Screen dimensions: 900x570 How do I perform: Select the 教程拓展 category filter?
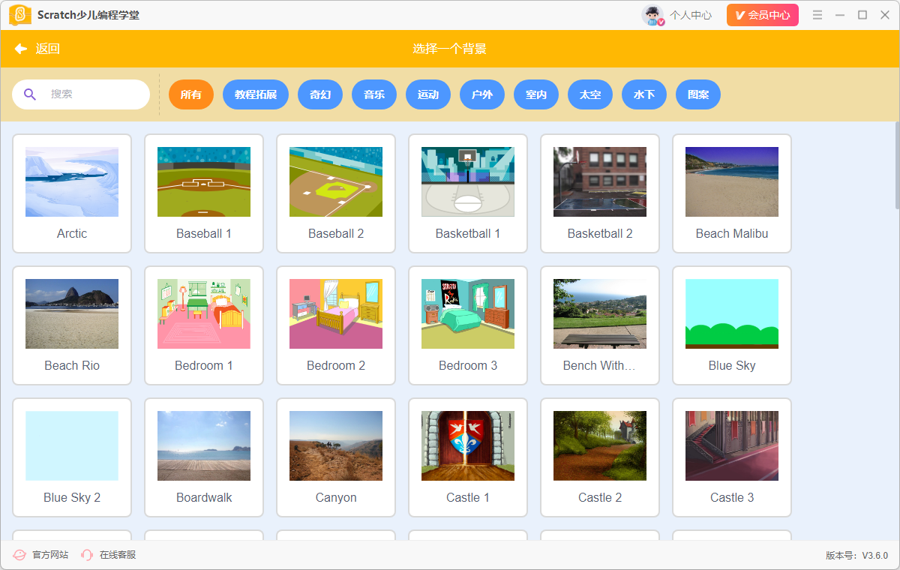(x=256, y=94)
